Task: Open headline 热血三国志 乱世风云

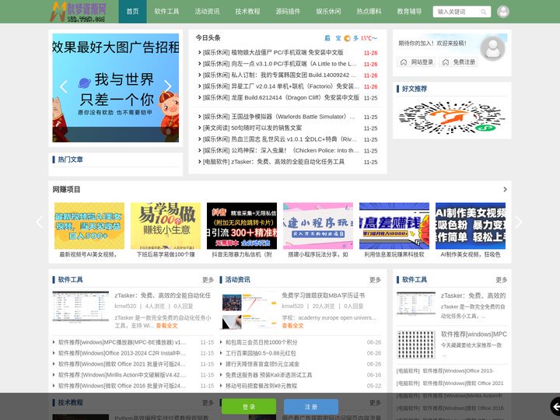Action: pyautogui.click(x=280, y=139)
